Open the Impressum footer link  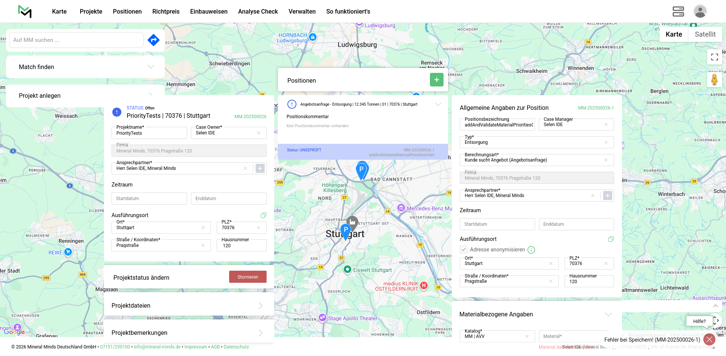tap(195, 347)
